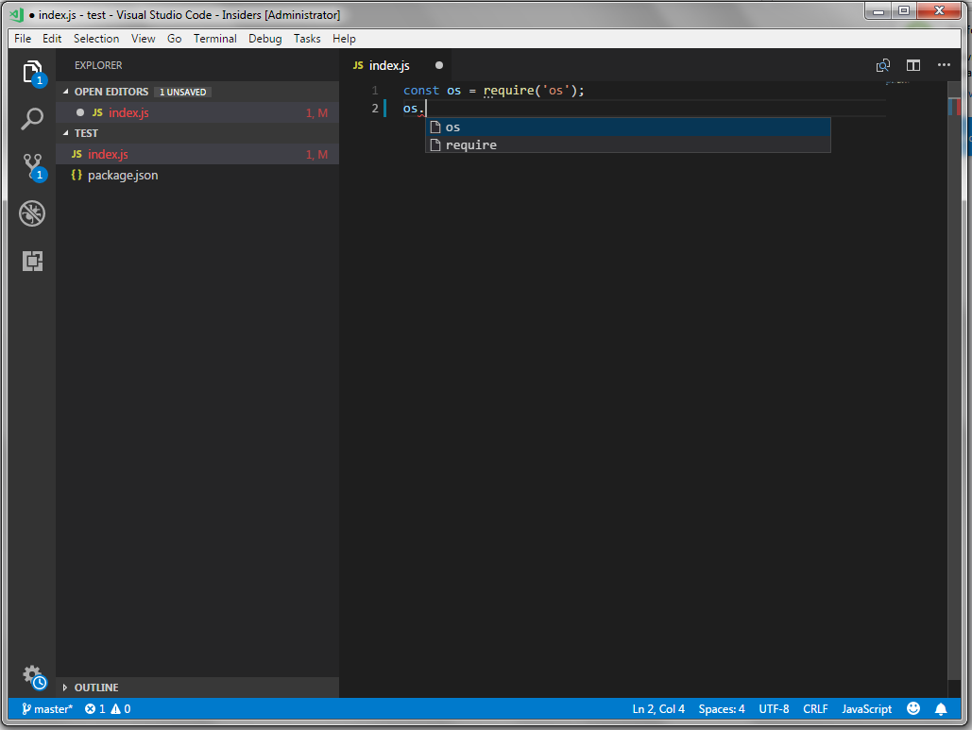Open the Search view in activity bar

(32, 118)
